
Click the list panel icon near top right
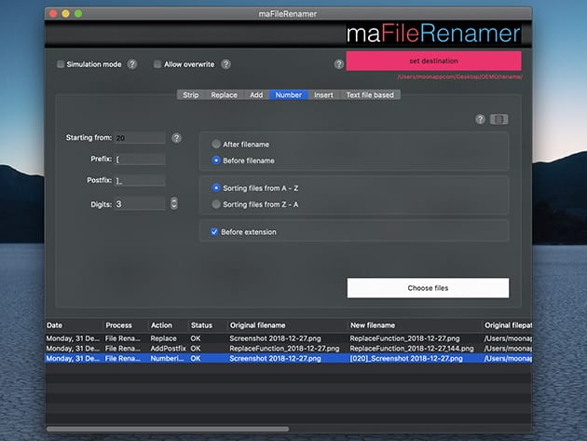point(499,119)
